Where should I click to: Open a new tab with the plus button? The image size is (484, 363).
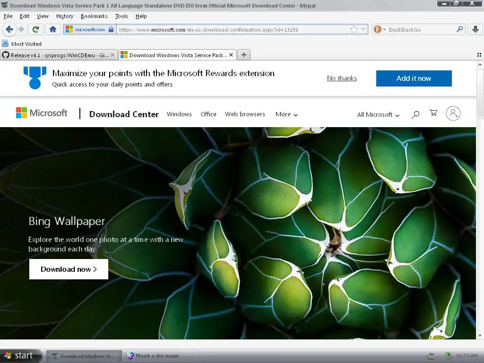click(244, 55)
